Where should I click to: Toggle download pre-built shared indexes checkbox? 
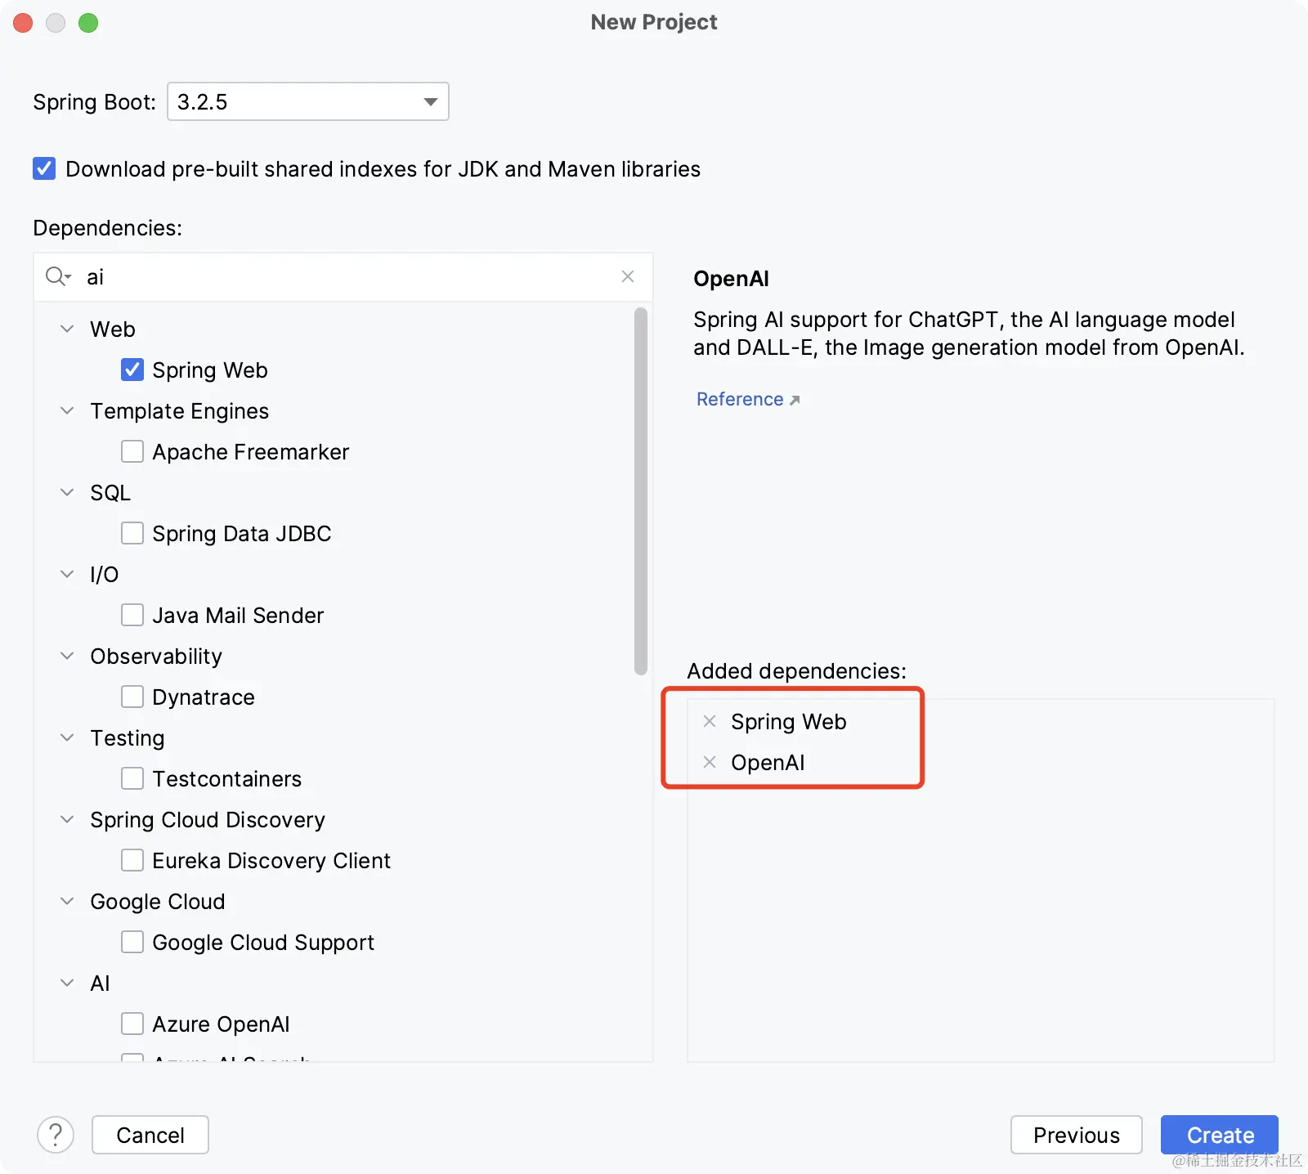point(44,168)
